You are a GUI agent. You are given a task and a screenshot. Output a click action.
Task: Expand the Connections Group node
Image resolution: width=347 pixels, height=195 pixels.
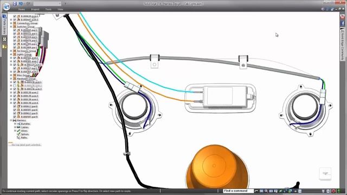pos(11,23)
